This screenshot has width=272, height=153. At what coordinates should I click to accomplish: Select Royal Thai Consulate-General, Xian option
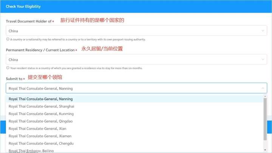click(134, 129)
